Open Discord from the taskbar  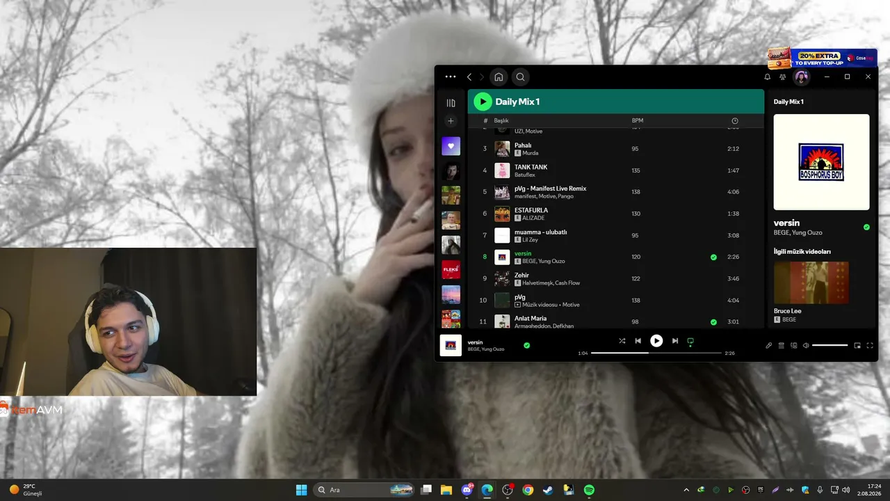[467, 490]
